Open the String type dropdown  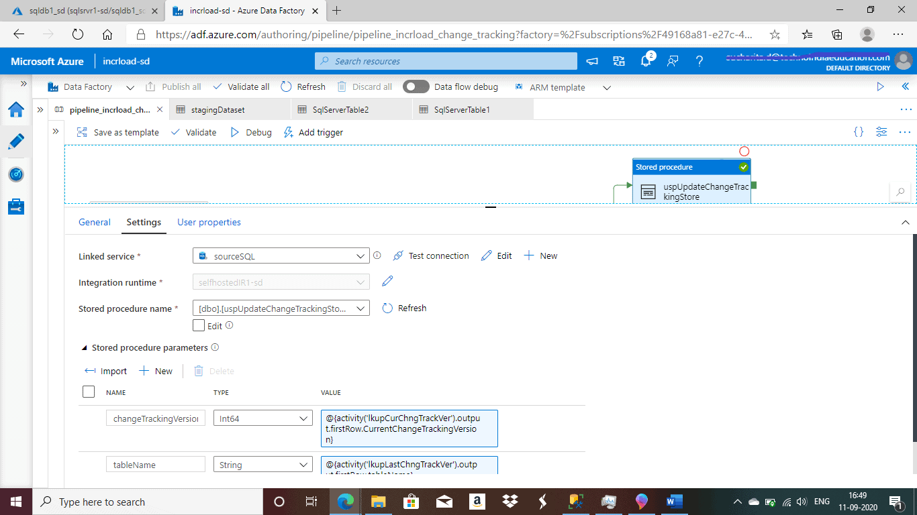(x=263, y=464)
